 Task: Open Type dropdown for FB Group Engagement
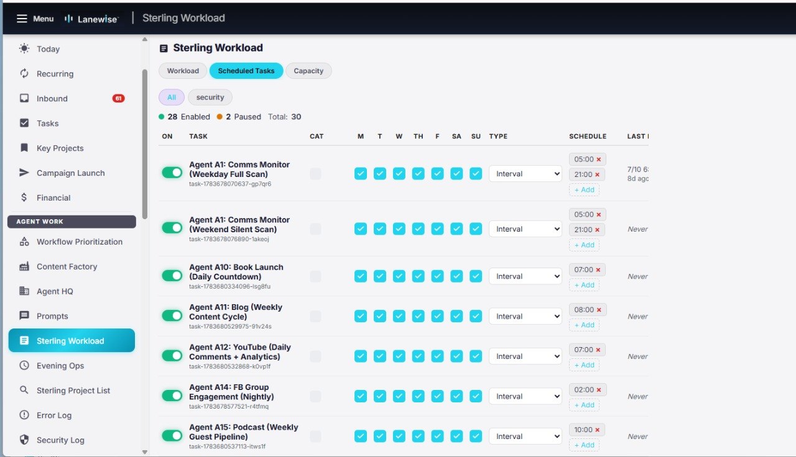(x=525, y=396)
